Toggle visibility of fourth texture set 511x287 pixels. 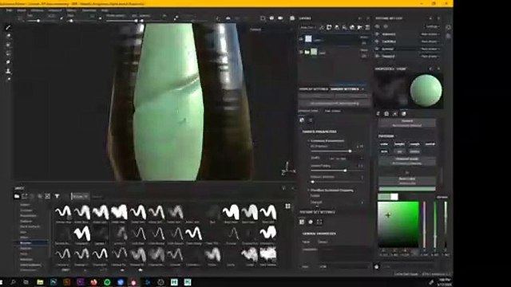378,56
